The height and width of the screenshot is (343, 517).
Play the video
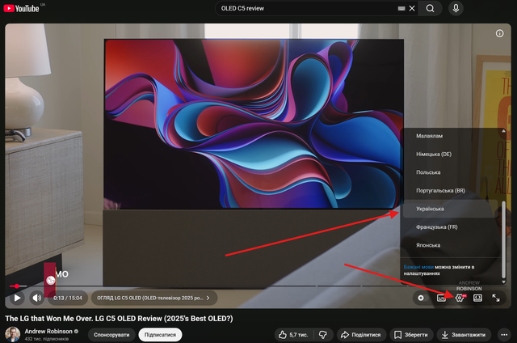[x=17, y=299]
